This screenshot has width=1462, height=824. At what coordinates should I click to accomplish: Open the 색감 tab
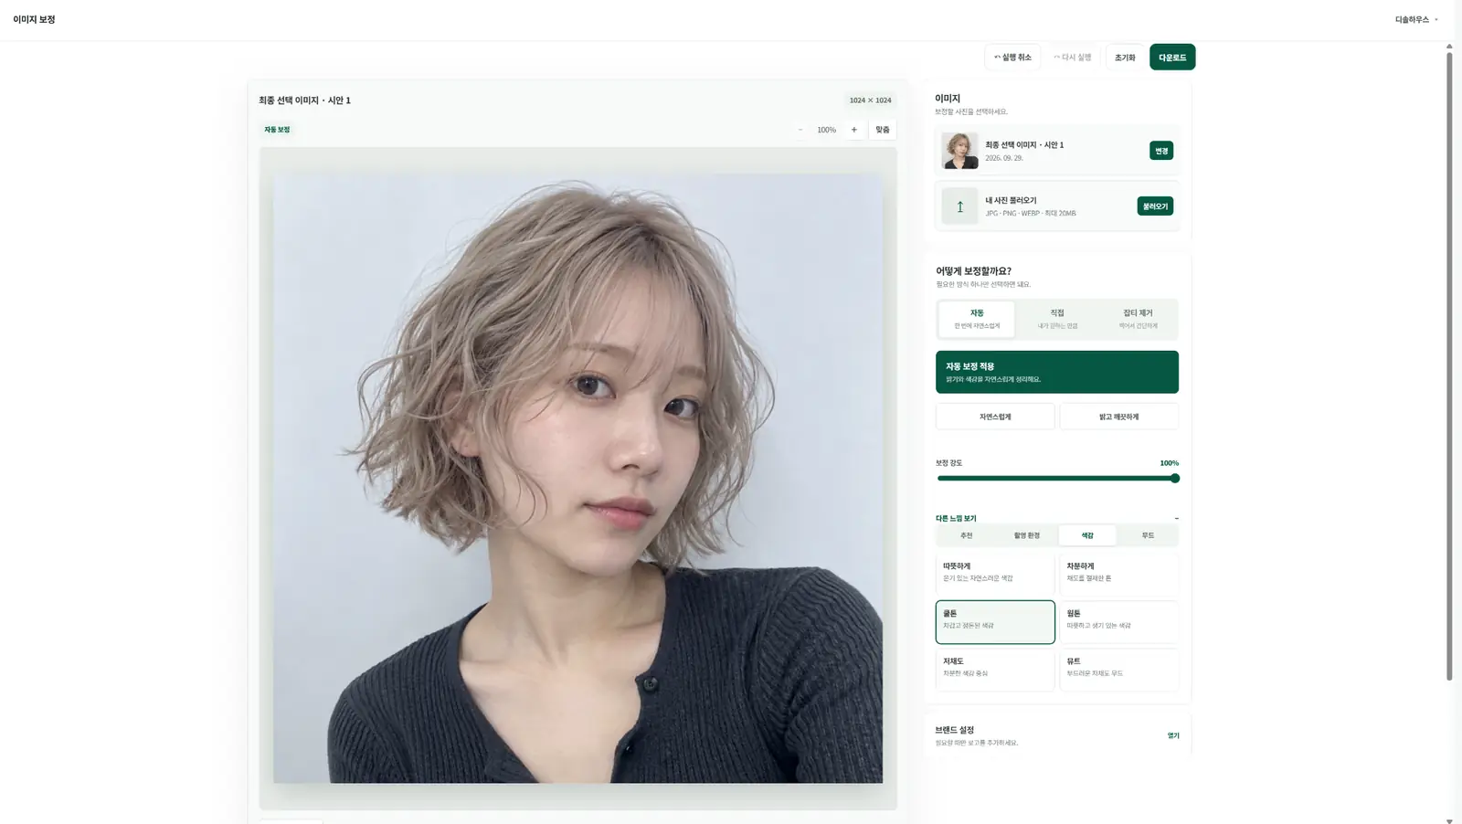point(1087,535)
